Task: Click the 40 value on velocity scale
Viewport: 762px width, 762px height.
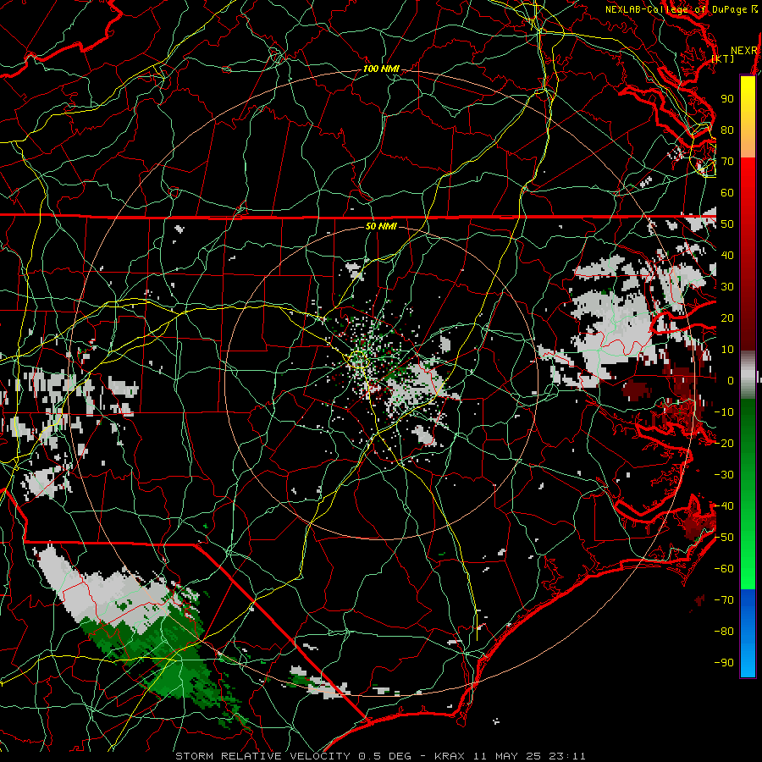Action: coord(727,256)
